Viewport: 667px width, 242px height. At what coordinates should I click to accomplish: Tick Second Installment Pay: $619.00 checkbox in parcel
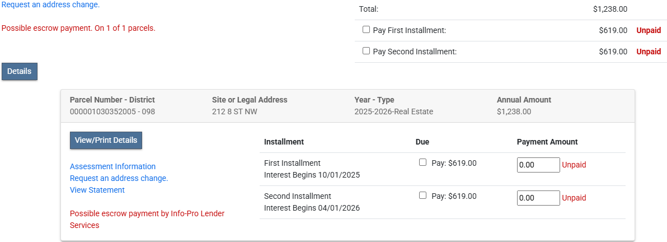(422, 196)
